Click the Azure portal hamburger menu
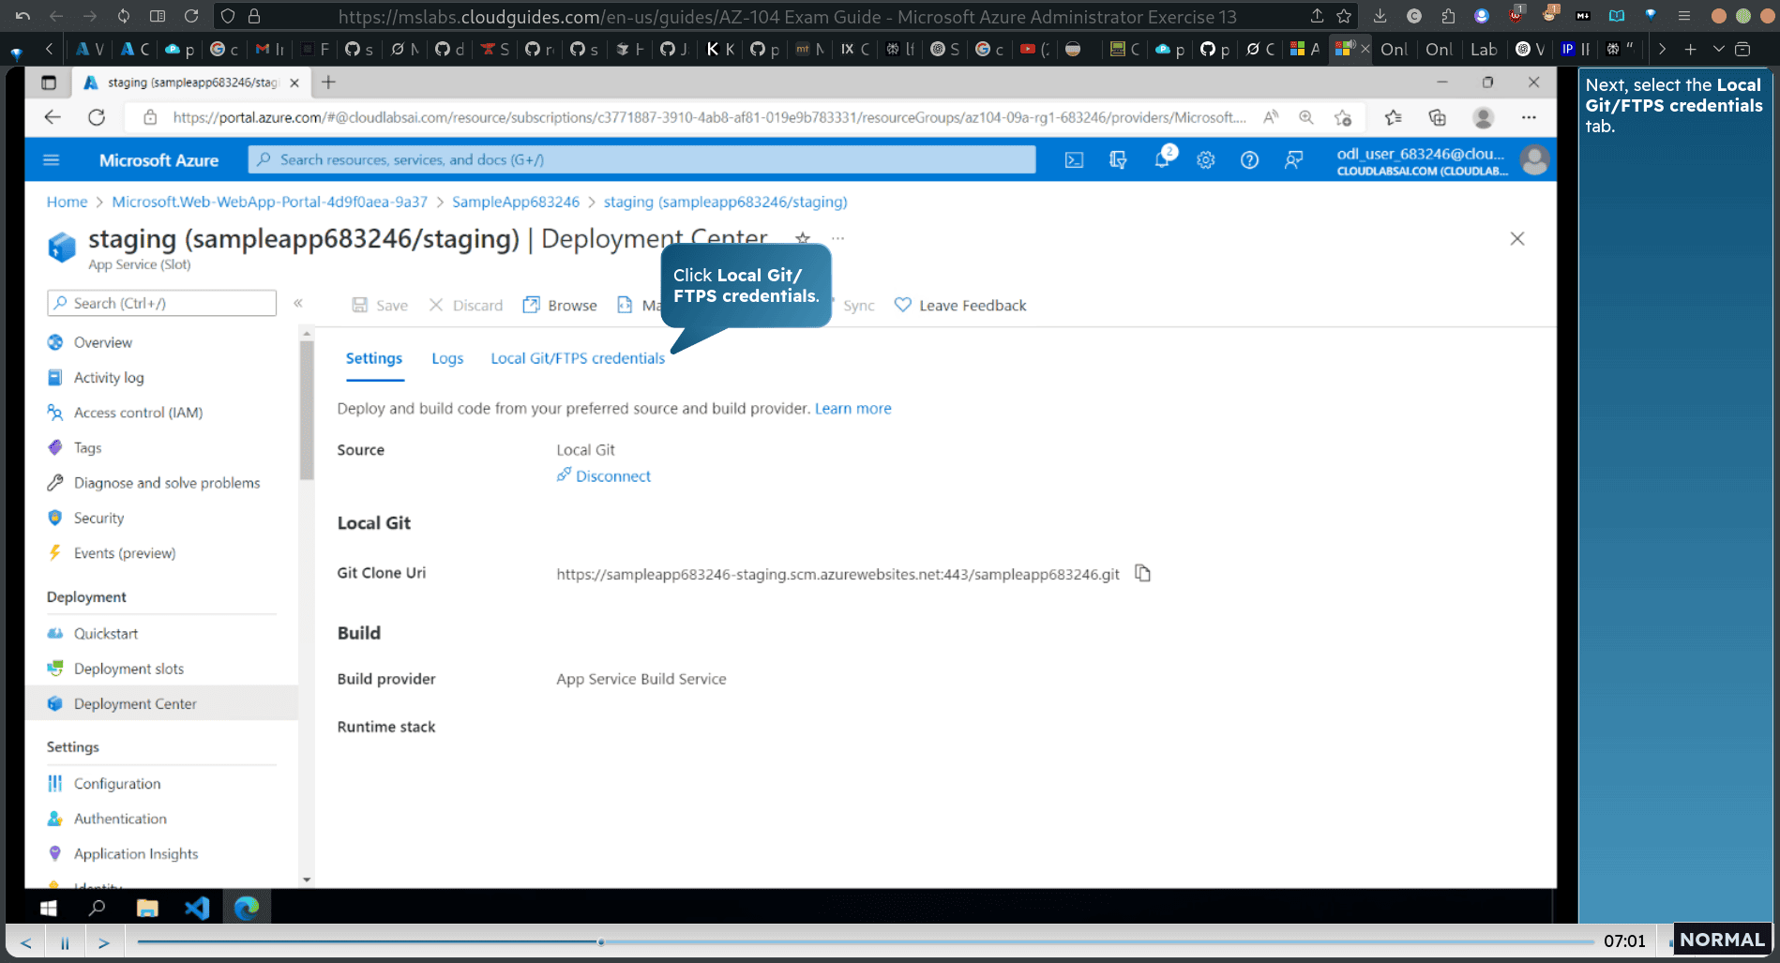This screenshot has height=963, width=1780. tap(52, 160)
